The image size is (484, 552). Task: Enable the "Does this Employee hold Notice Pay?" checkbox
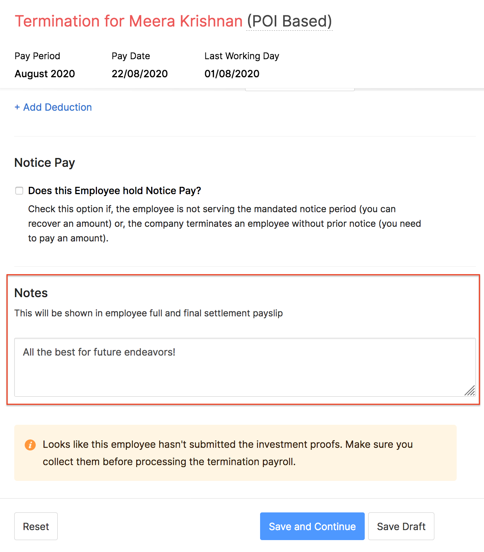point(19,190)
